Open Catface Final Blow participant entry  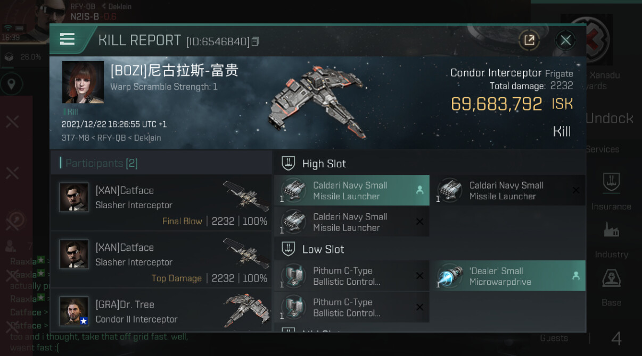point(161,204)
